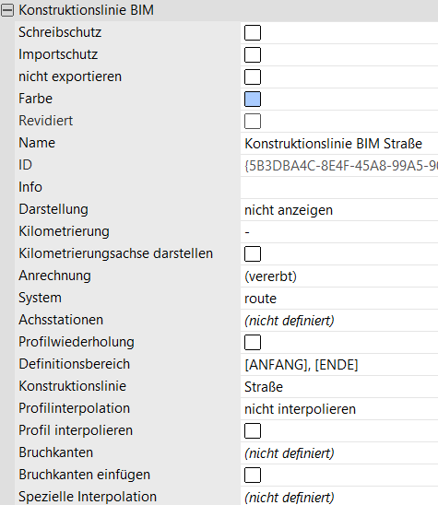
Task: Edit the Name field Konstruktionslinie BIM Straße
Action: 339,144
